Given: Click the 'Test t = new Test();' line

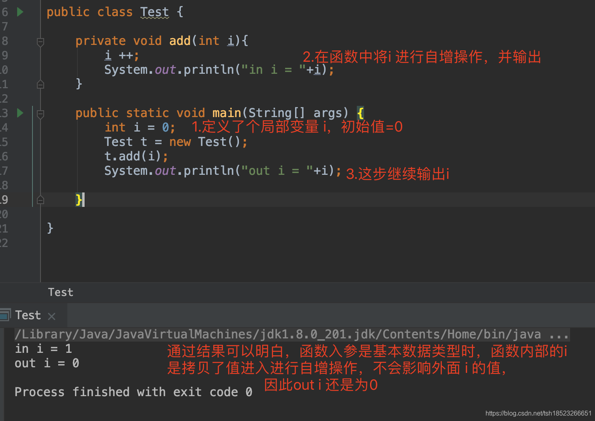Looking at the screenshot, I should [x=176, y=142].
